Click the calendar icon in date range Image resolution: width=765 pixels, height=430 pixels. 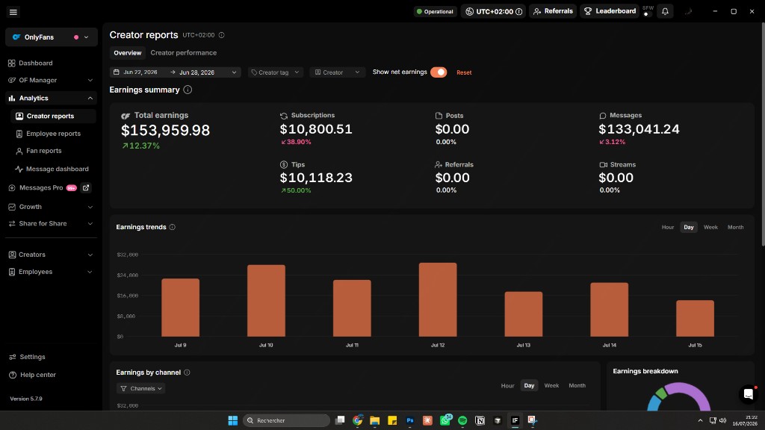pyautogui.click(x=116, y=72)
